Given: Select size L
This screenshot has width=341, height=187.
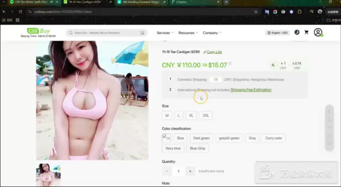Looking at the screenshot, I should (179, 115).
